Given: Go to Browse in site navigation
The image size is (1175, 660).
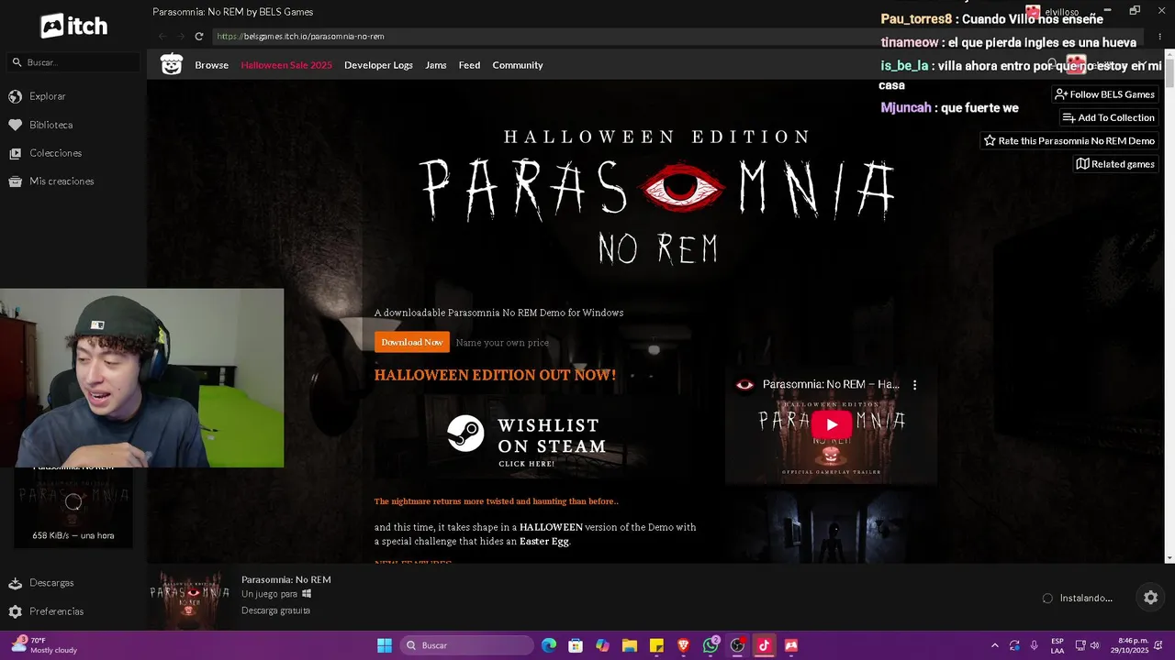Looking at the screenshot, I should click(211, 65).
